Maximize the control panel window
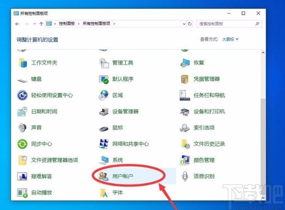This screenshot has height=210, width=285. click(243, 13)
